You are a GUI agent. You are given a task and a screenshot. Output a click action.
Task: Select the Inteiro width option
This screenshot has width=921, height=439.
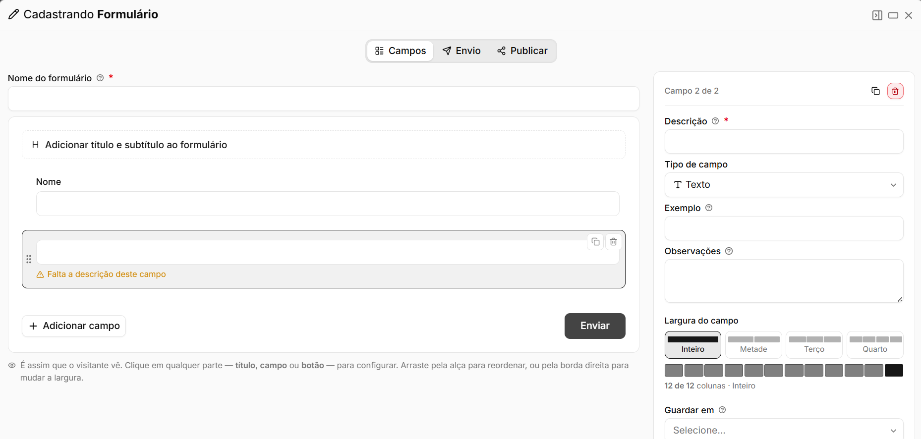(693, 345)
